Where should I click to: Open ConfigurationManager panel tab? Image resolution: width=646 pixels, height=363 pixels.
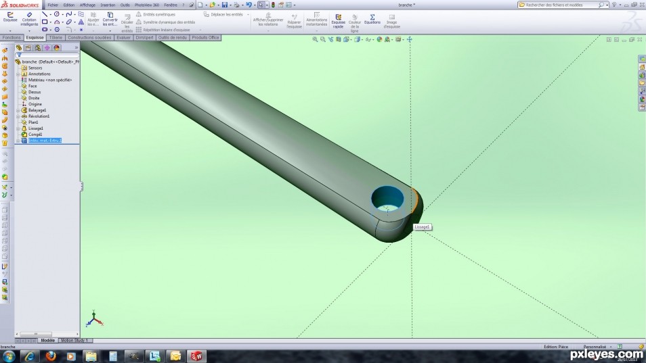point(37,48)
